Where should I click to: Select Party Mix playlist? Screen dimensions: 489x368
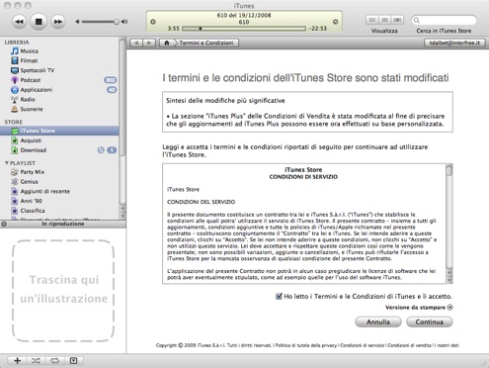[59, 172]
